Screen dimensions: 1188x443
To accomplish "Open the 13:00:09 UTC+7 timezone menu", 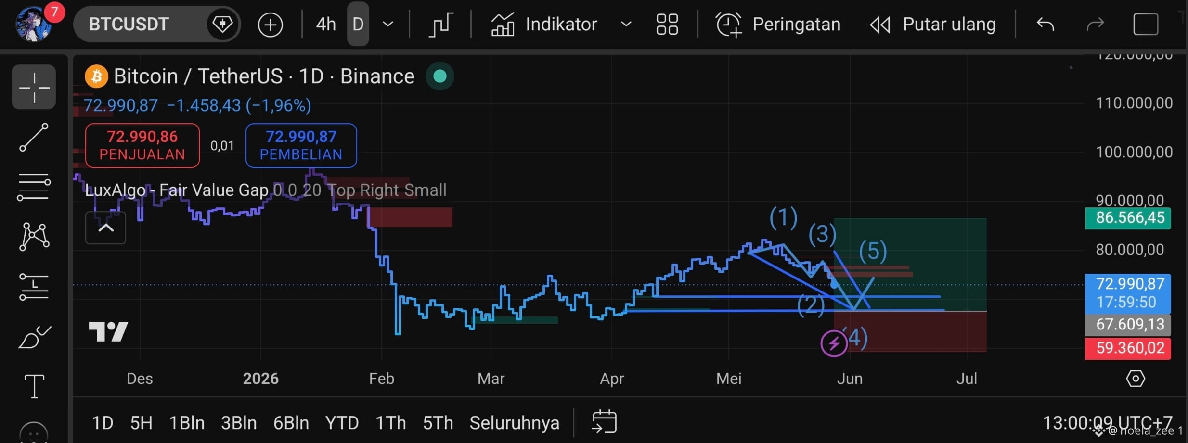I will point(1107,423).
